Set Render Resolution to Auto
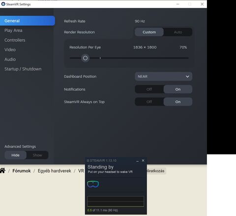The height and width of the screenshot is (216, 236). (x=178, y=32)
